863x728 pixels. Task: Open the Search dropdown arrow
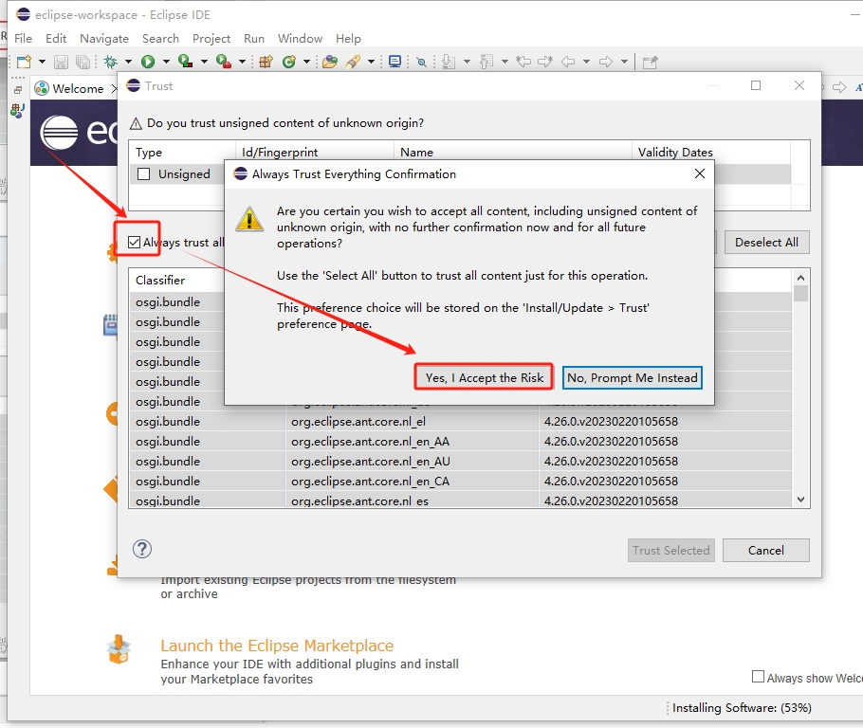371,62
